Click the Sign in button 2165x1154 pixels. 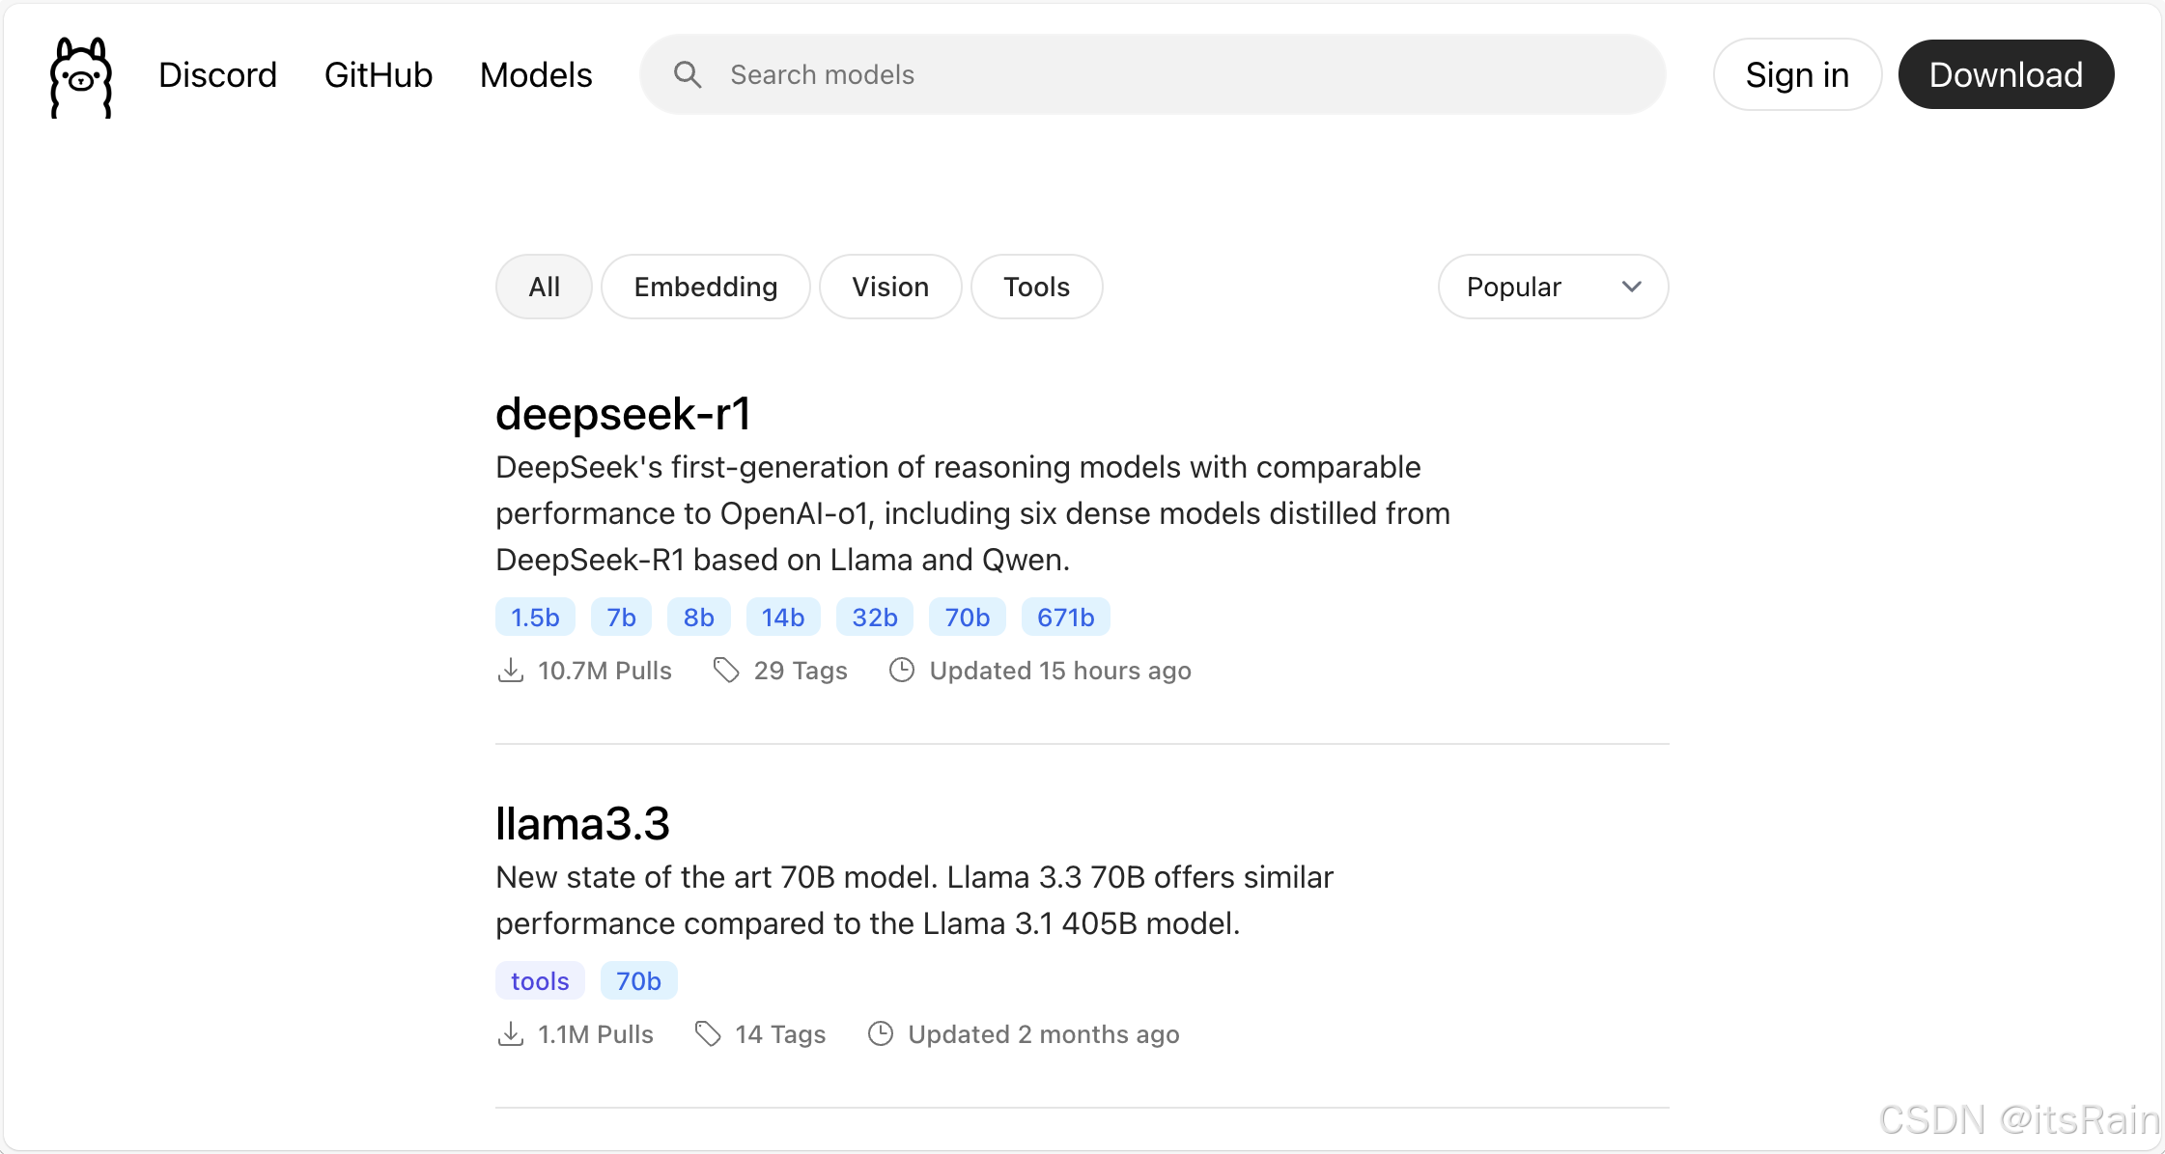point(1797,74)
